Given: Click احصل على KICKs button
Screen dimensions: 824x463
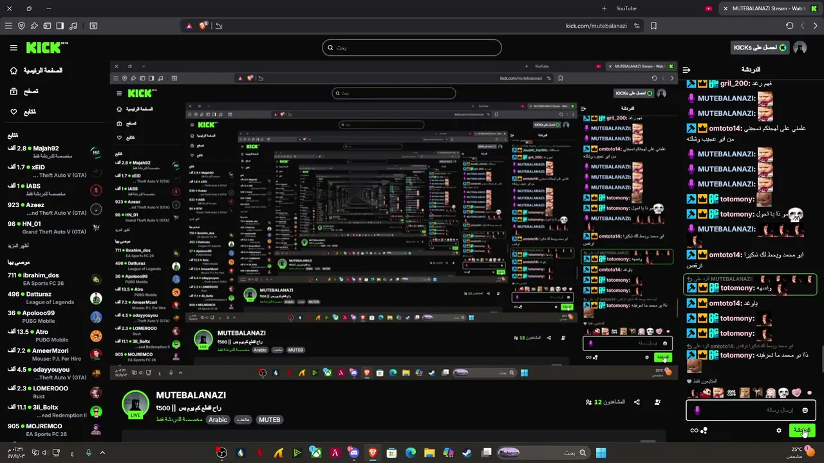Looking at the screenshot, I should (760, 48).
